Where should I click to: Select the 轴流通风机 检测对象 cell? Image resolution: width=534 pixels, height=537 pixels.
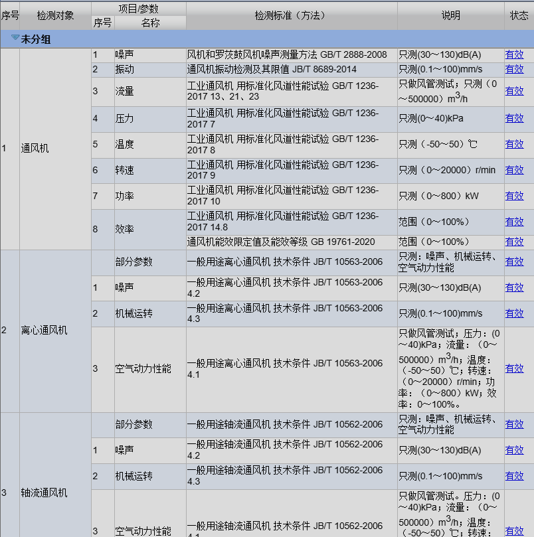pyautogui.click(x=44, y=493)
